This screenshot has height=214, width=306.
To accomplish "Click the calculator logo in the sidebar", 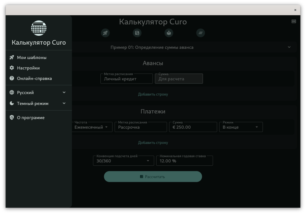I will (39, 28).
